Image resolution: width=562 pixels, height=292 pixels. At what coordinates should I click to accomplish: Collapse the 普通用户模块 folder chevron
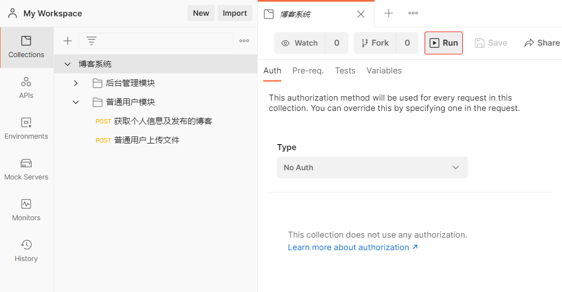[76, 102]
